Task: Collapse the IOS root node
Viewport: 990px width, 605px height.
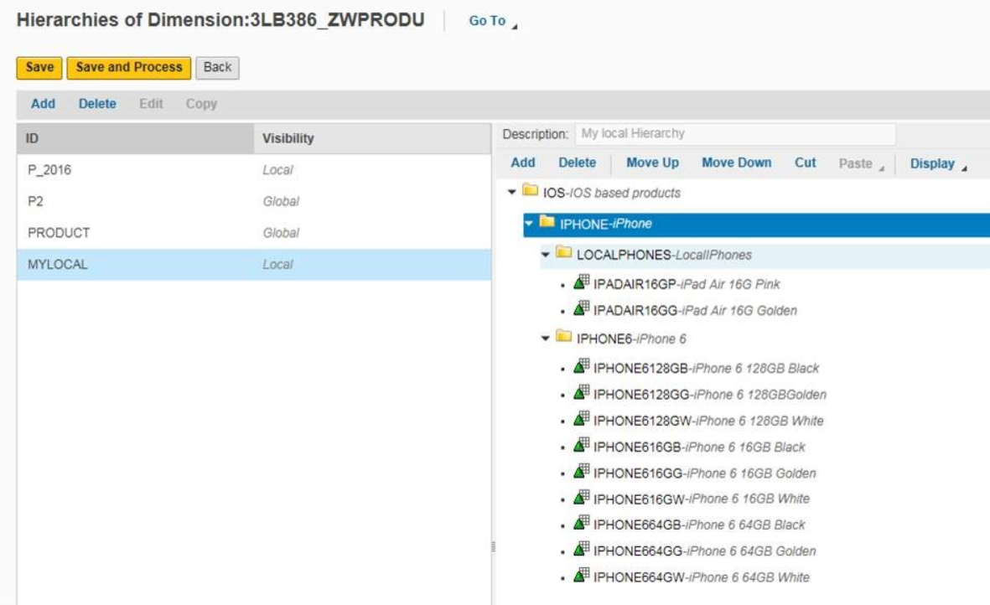Action: tap(512, 193)
